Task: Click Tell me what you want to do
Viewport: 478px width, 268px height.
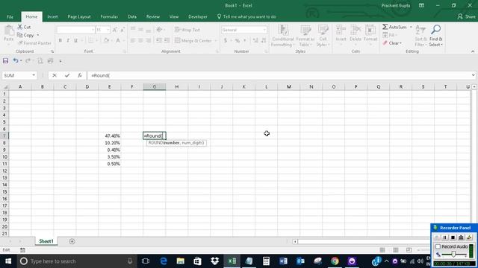Action: (246, 16)
